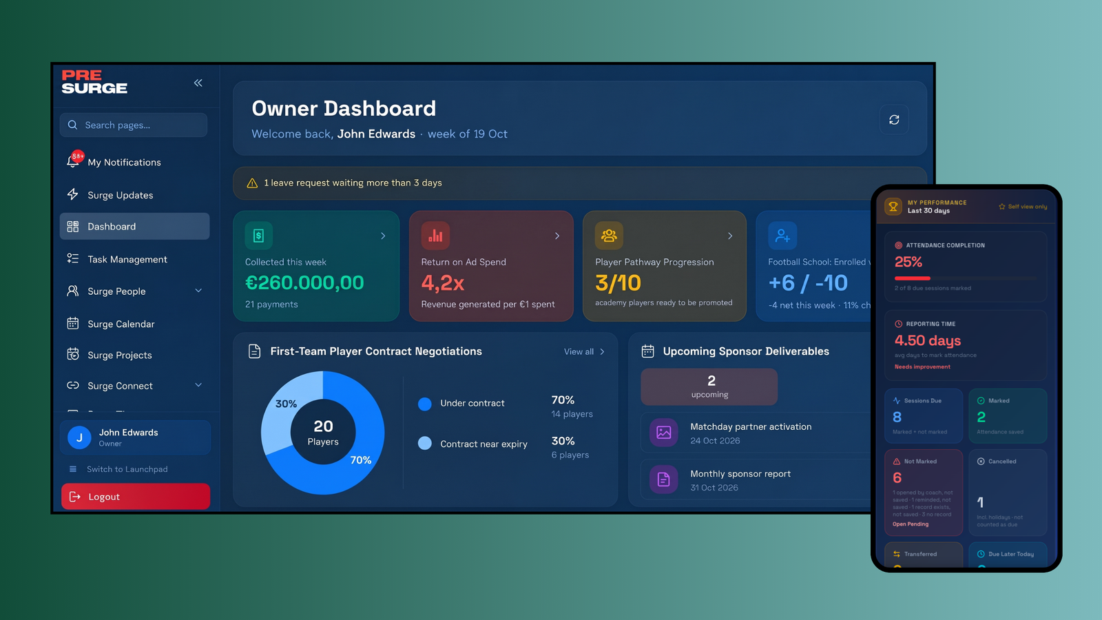Screen dimensions: 1102x620
Task: Click the Sessions Due card showing 8
Action: point(924,416)
